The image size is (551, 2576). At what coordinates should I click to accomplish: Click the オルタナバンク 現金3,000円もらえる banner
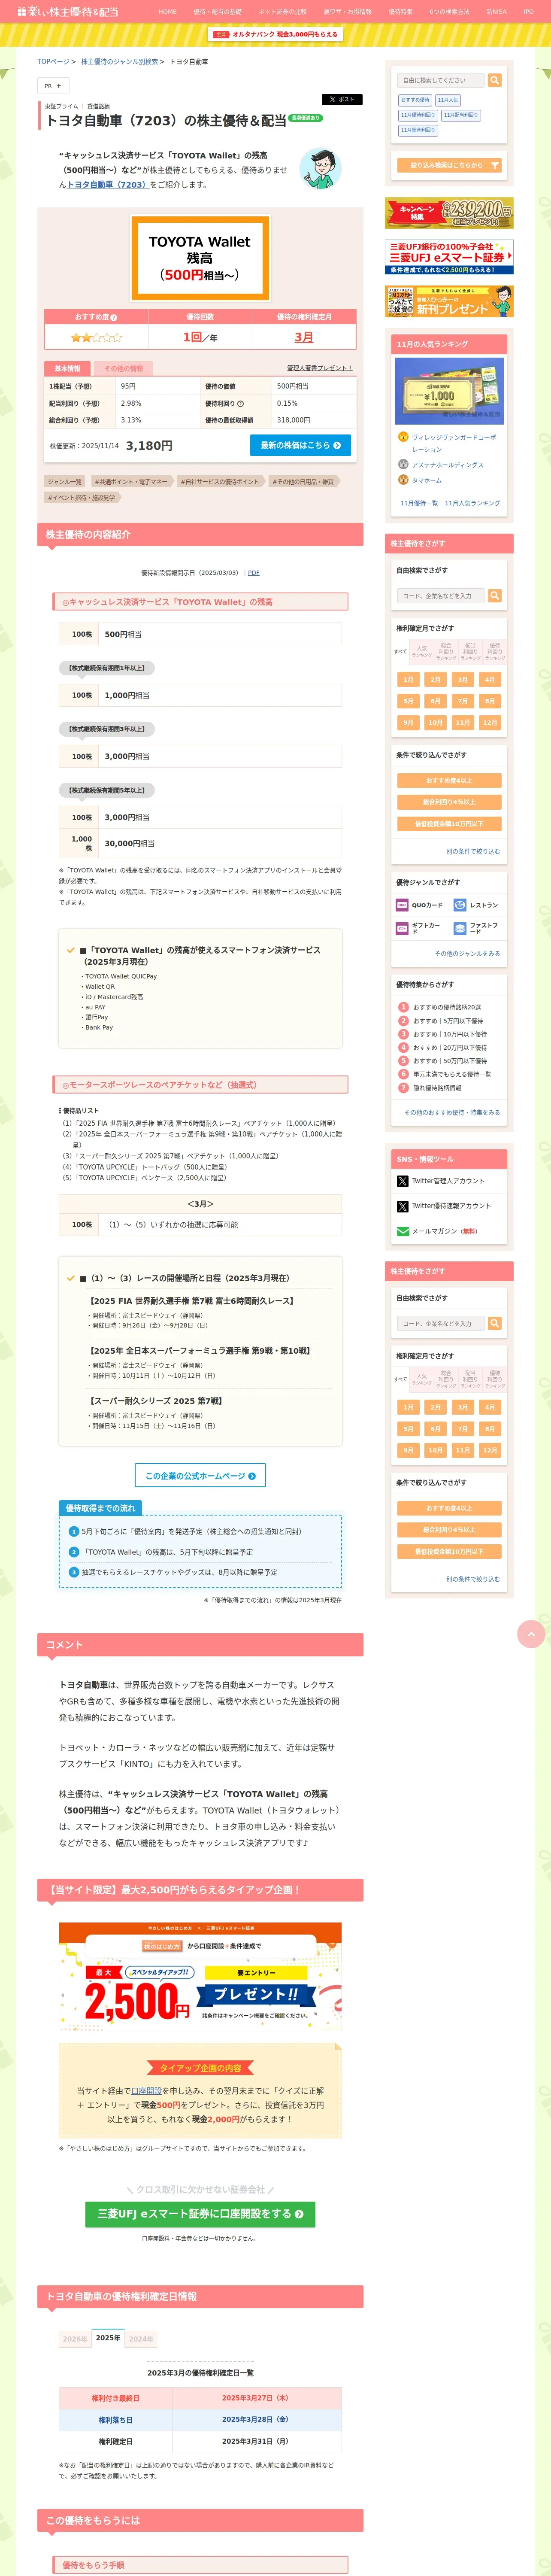coord(276,34)
